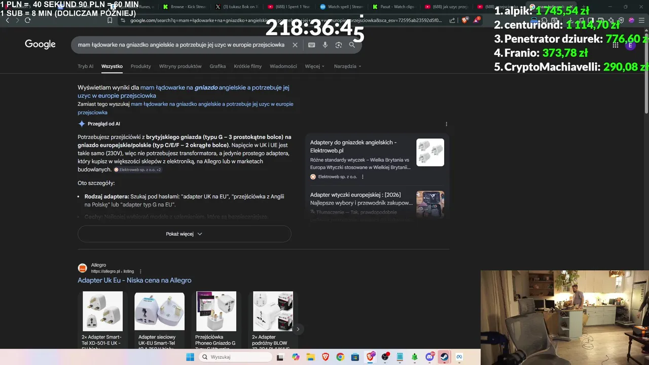Search instead for original gniazdko query
The width and height of the screenshot is (649, 365).
(x=186, y=108)
